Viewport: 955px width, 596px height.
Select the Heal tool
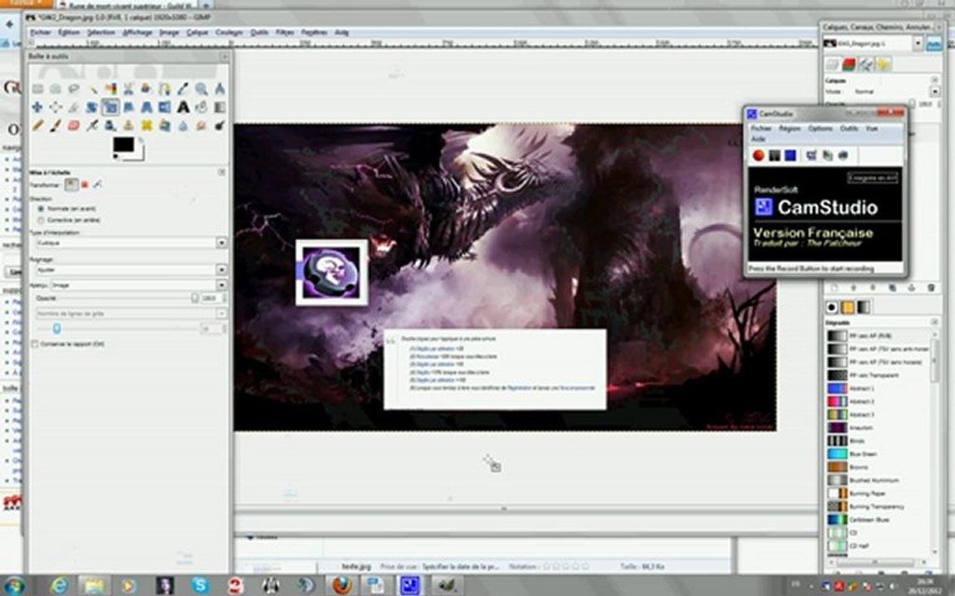coord(146,125)
